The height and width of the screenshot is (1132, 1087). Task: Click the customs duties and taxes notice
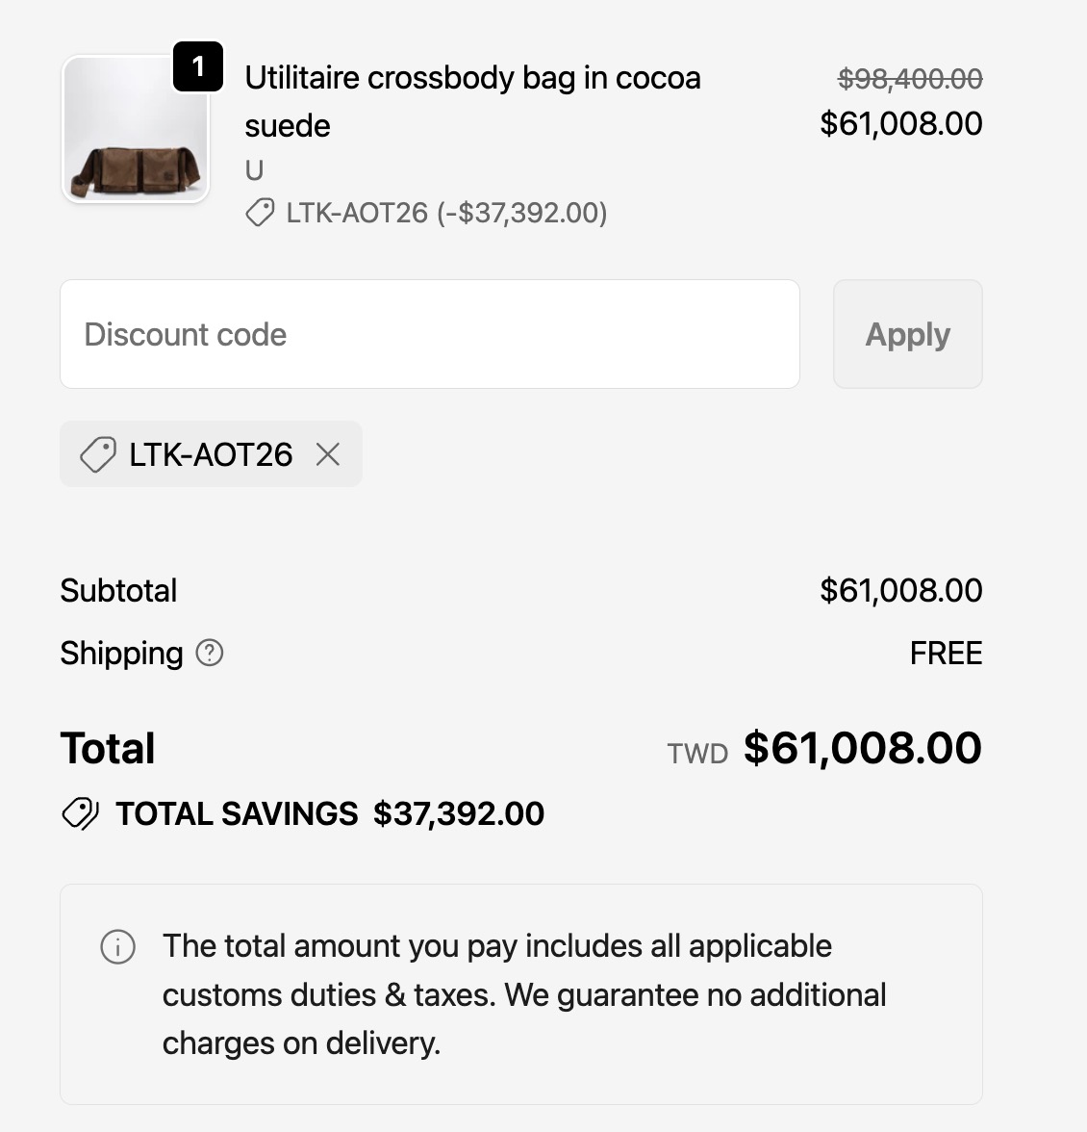521,994
